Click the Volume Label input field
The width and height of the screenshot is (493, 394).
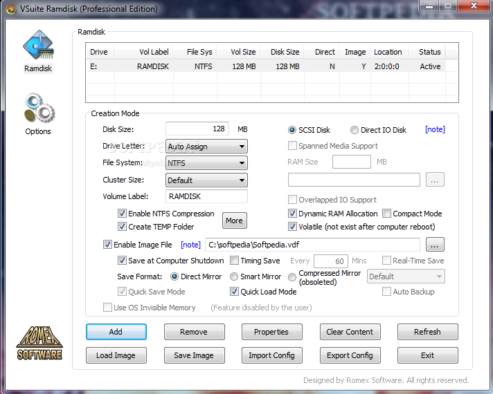206,196
